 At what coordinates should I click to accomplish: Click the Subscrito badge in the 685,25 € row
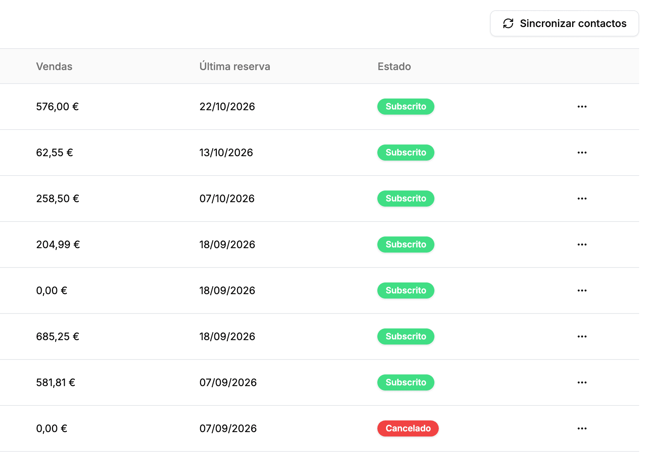(x=406, y=336)
